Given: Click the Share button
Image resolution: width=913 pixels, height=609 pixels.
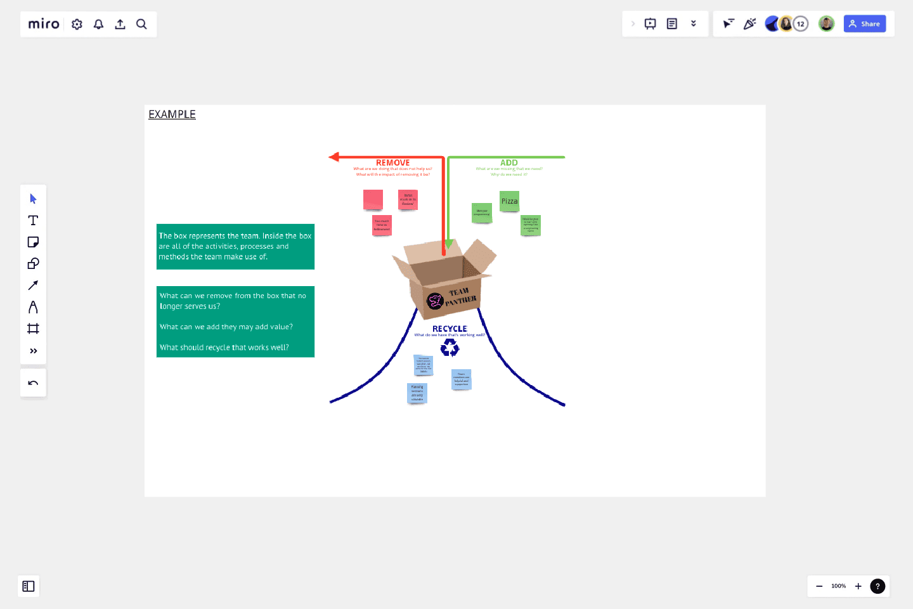Looking at the screenshot, I should click(864, 23).
